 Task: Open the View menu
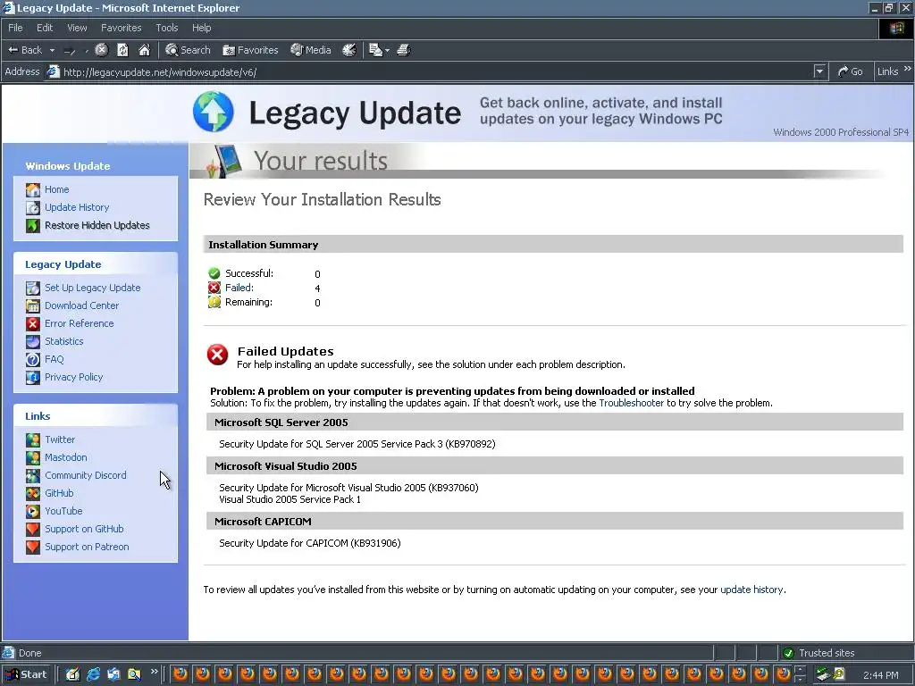click(x=77, y=28)
